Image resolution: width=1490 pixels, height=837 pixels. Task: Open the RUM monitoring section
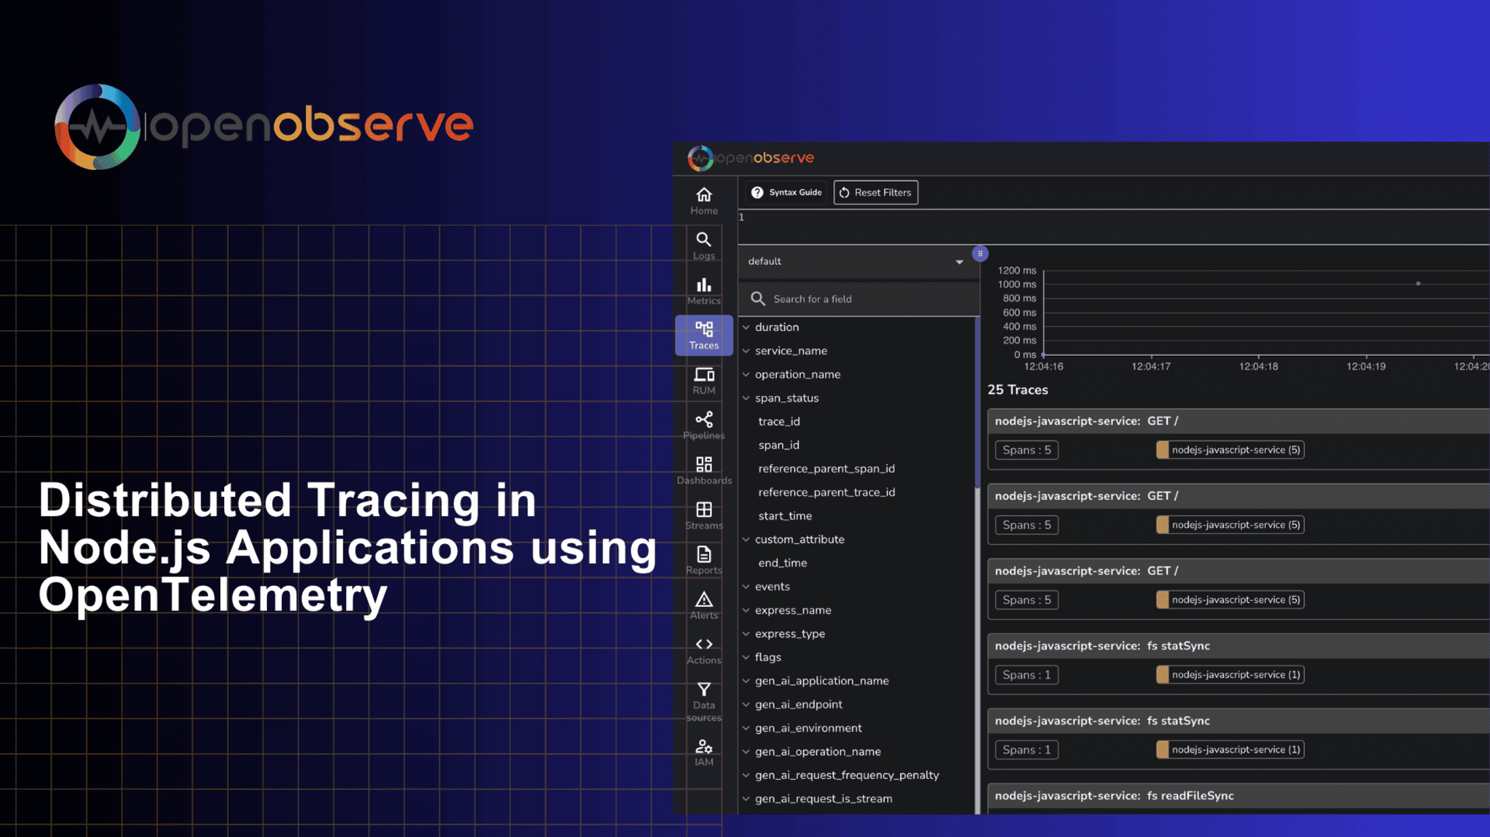(x=704, y=381)
